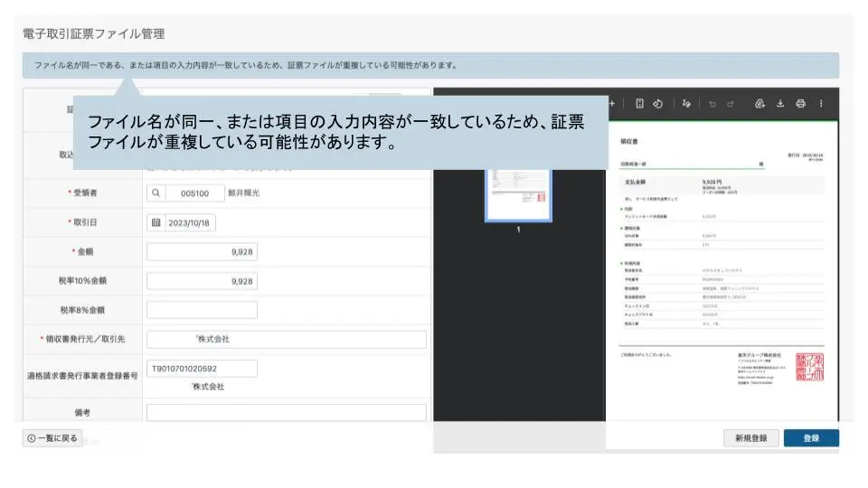Click the 株式会社 text below the registration number
868x488 pixels.
pyautogui.click(x=208, y=387)
